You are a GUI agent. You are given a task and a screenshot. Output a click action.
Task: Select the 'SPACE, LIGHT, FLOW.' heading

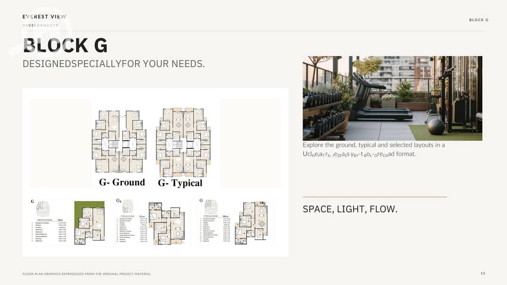coord(350,209)
